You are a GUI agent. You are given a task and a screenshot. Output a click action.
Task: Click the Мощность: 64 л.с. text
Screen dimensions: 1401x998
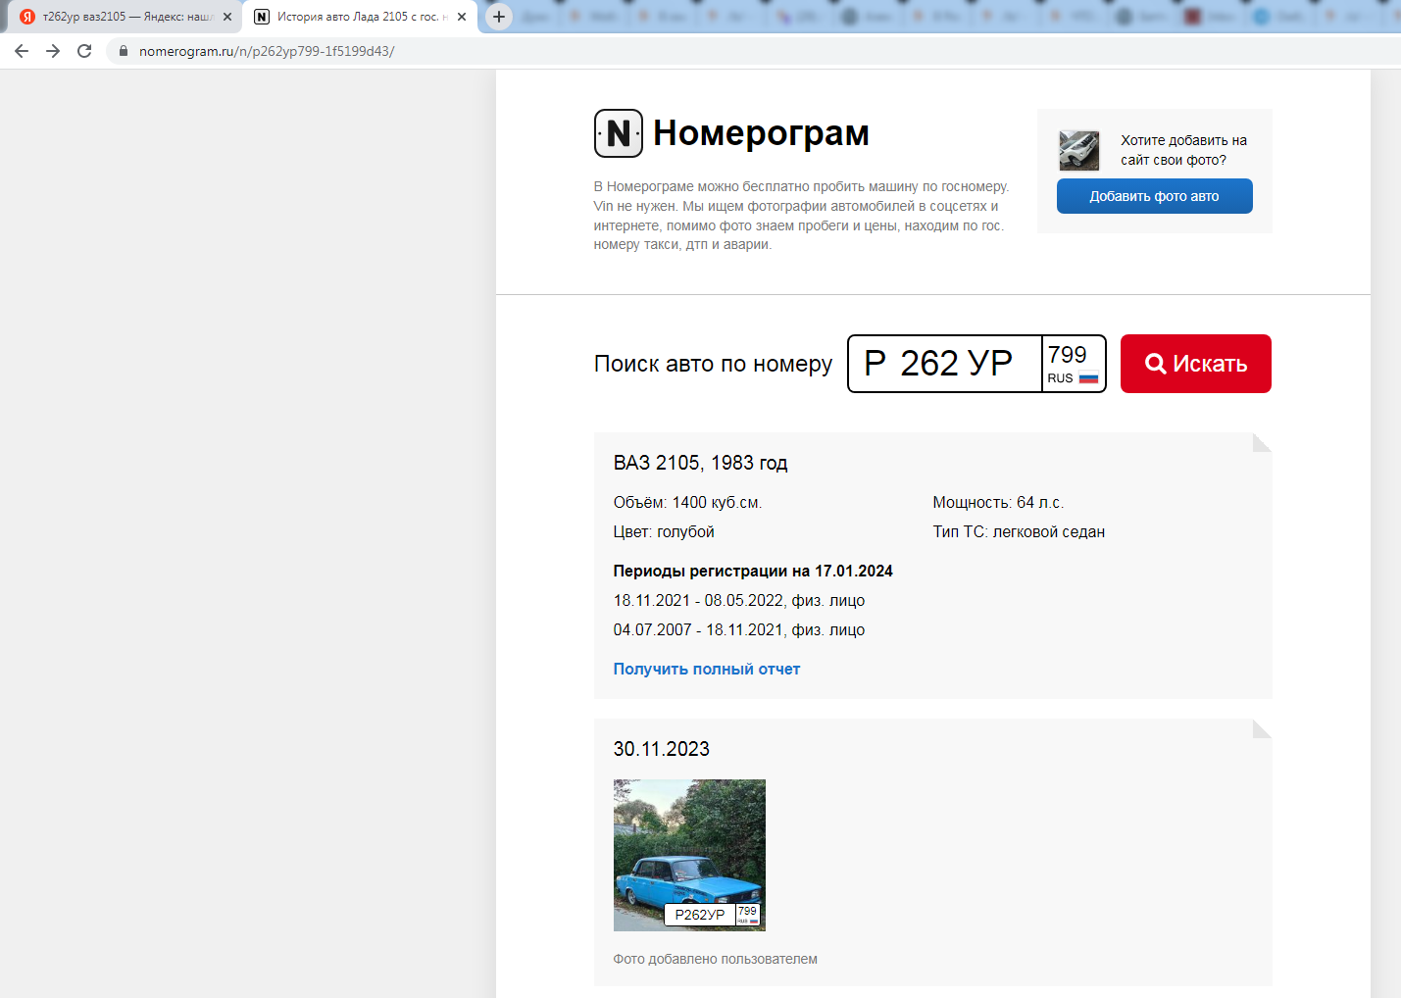click(x=998, y=502)
